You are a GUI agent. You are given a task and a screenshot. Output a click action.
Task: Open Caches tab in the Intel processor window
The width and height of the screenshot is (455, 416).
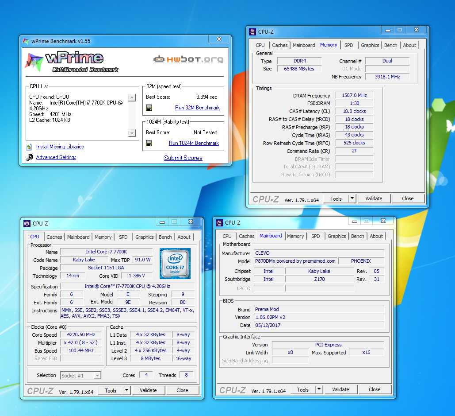pyautogui.click(x=54, y=237)
